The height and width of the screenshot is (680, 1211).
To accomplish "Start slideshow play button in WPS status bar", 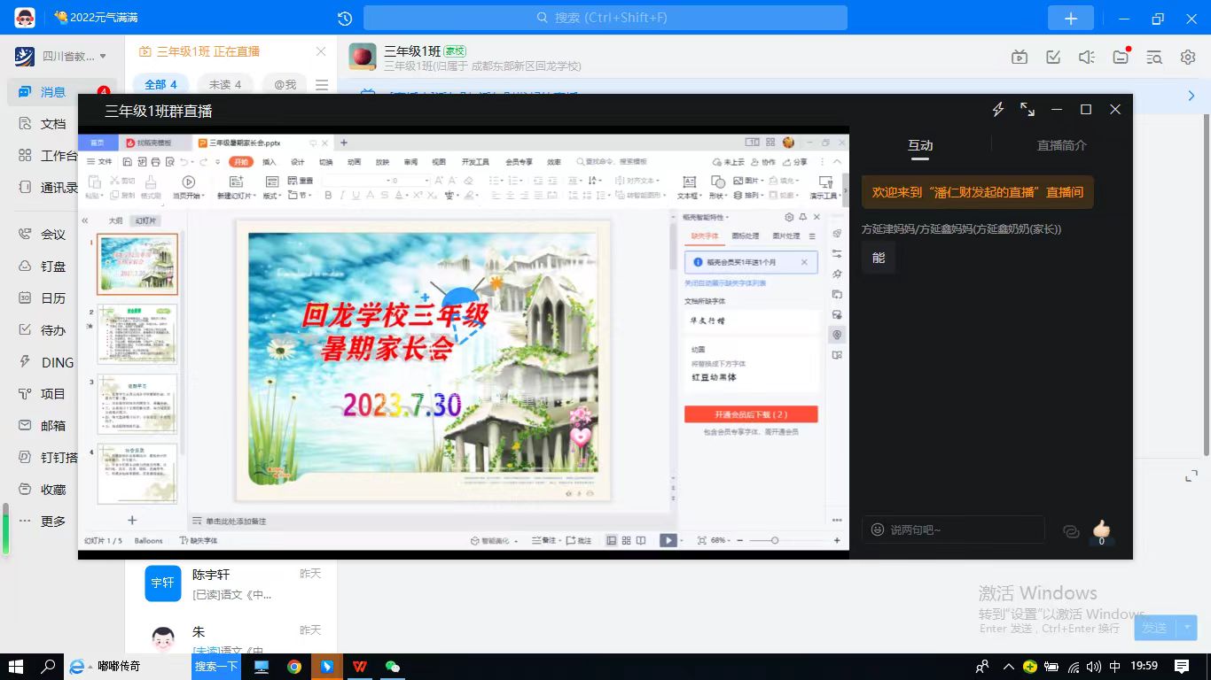I will pyautogui.click(x=668, y=540).
